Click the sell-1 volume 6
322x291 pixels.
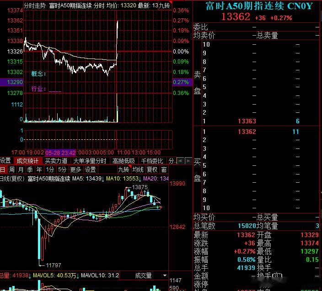click(298, 121)
